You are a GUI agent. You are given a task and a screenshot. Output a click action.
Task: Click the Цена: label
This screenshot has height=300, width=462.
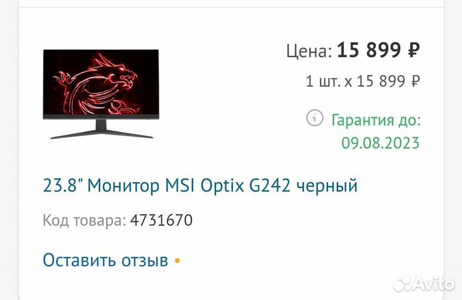point(309,51)
